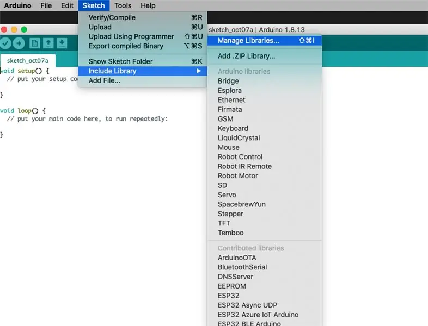This screenshot has height=326, width=428.
Task: Expand the Include Library submenu arrow
Action: pos(199,71)
